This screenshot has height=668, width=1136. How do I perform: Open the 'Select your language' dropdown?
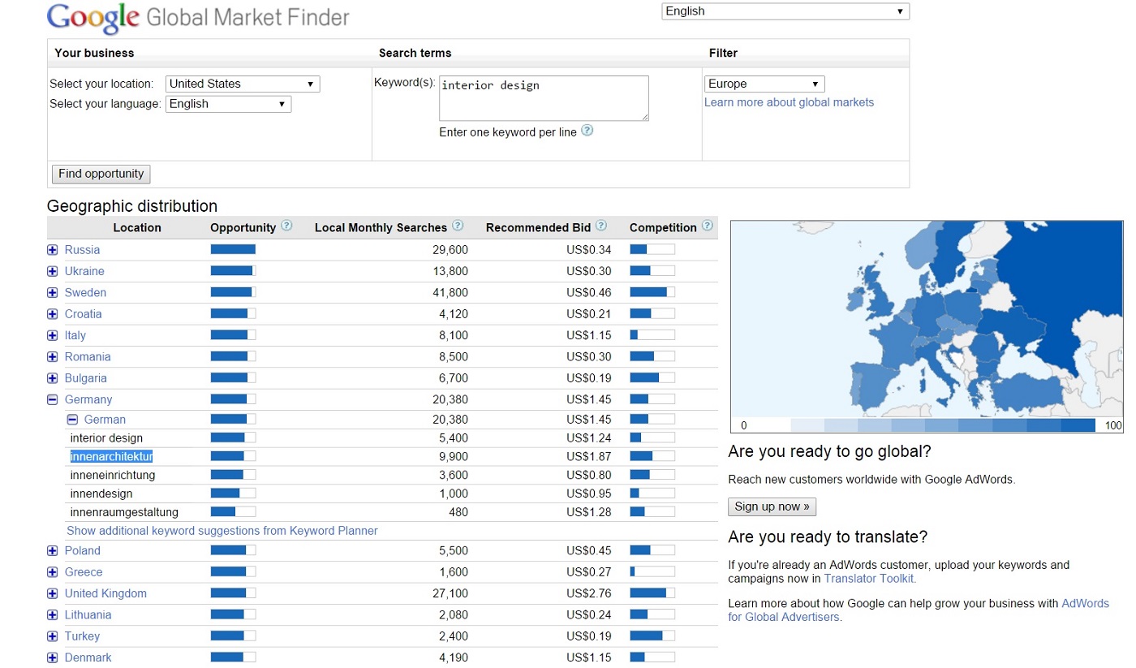click(x=228, y=104)
